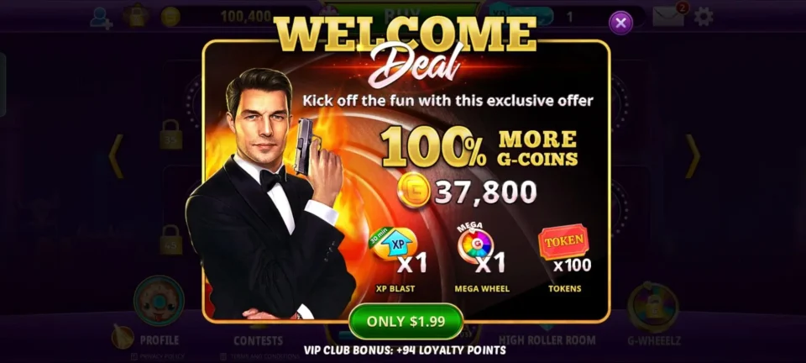Open the mailbox envelope icon

coord(668,17)
